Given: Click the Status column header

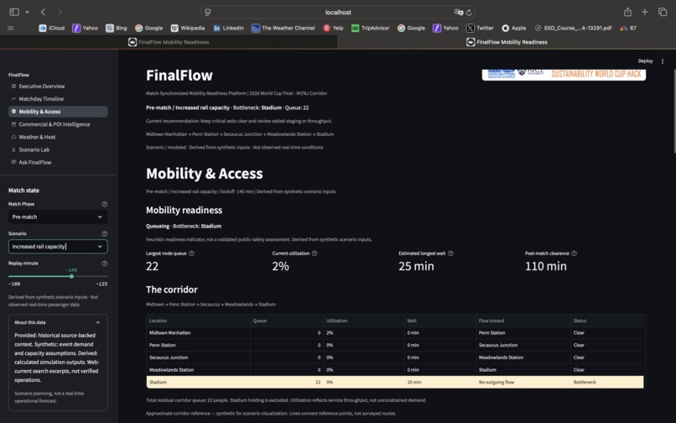Looking at the screenshot, I should click(607, 321).
